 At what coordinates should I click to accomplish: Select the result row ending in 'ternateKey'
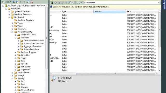[104, 30]
